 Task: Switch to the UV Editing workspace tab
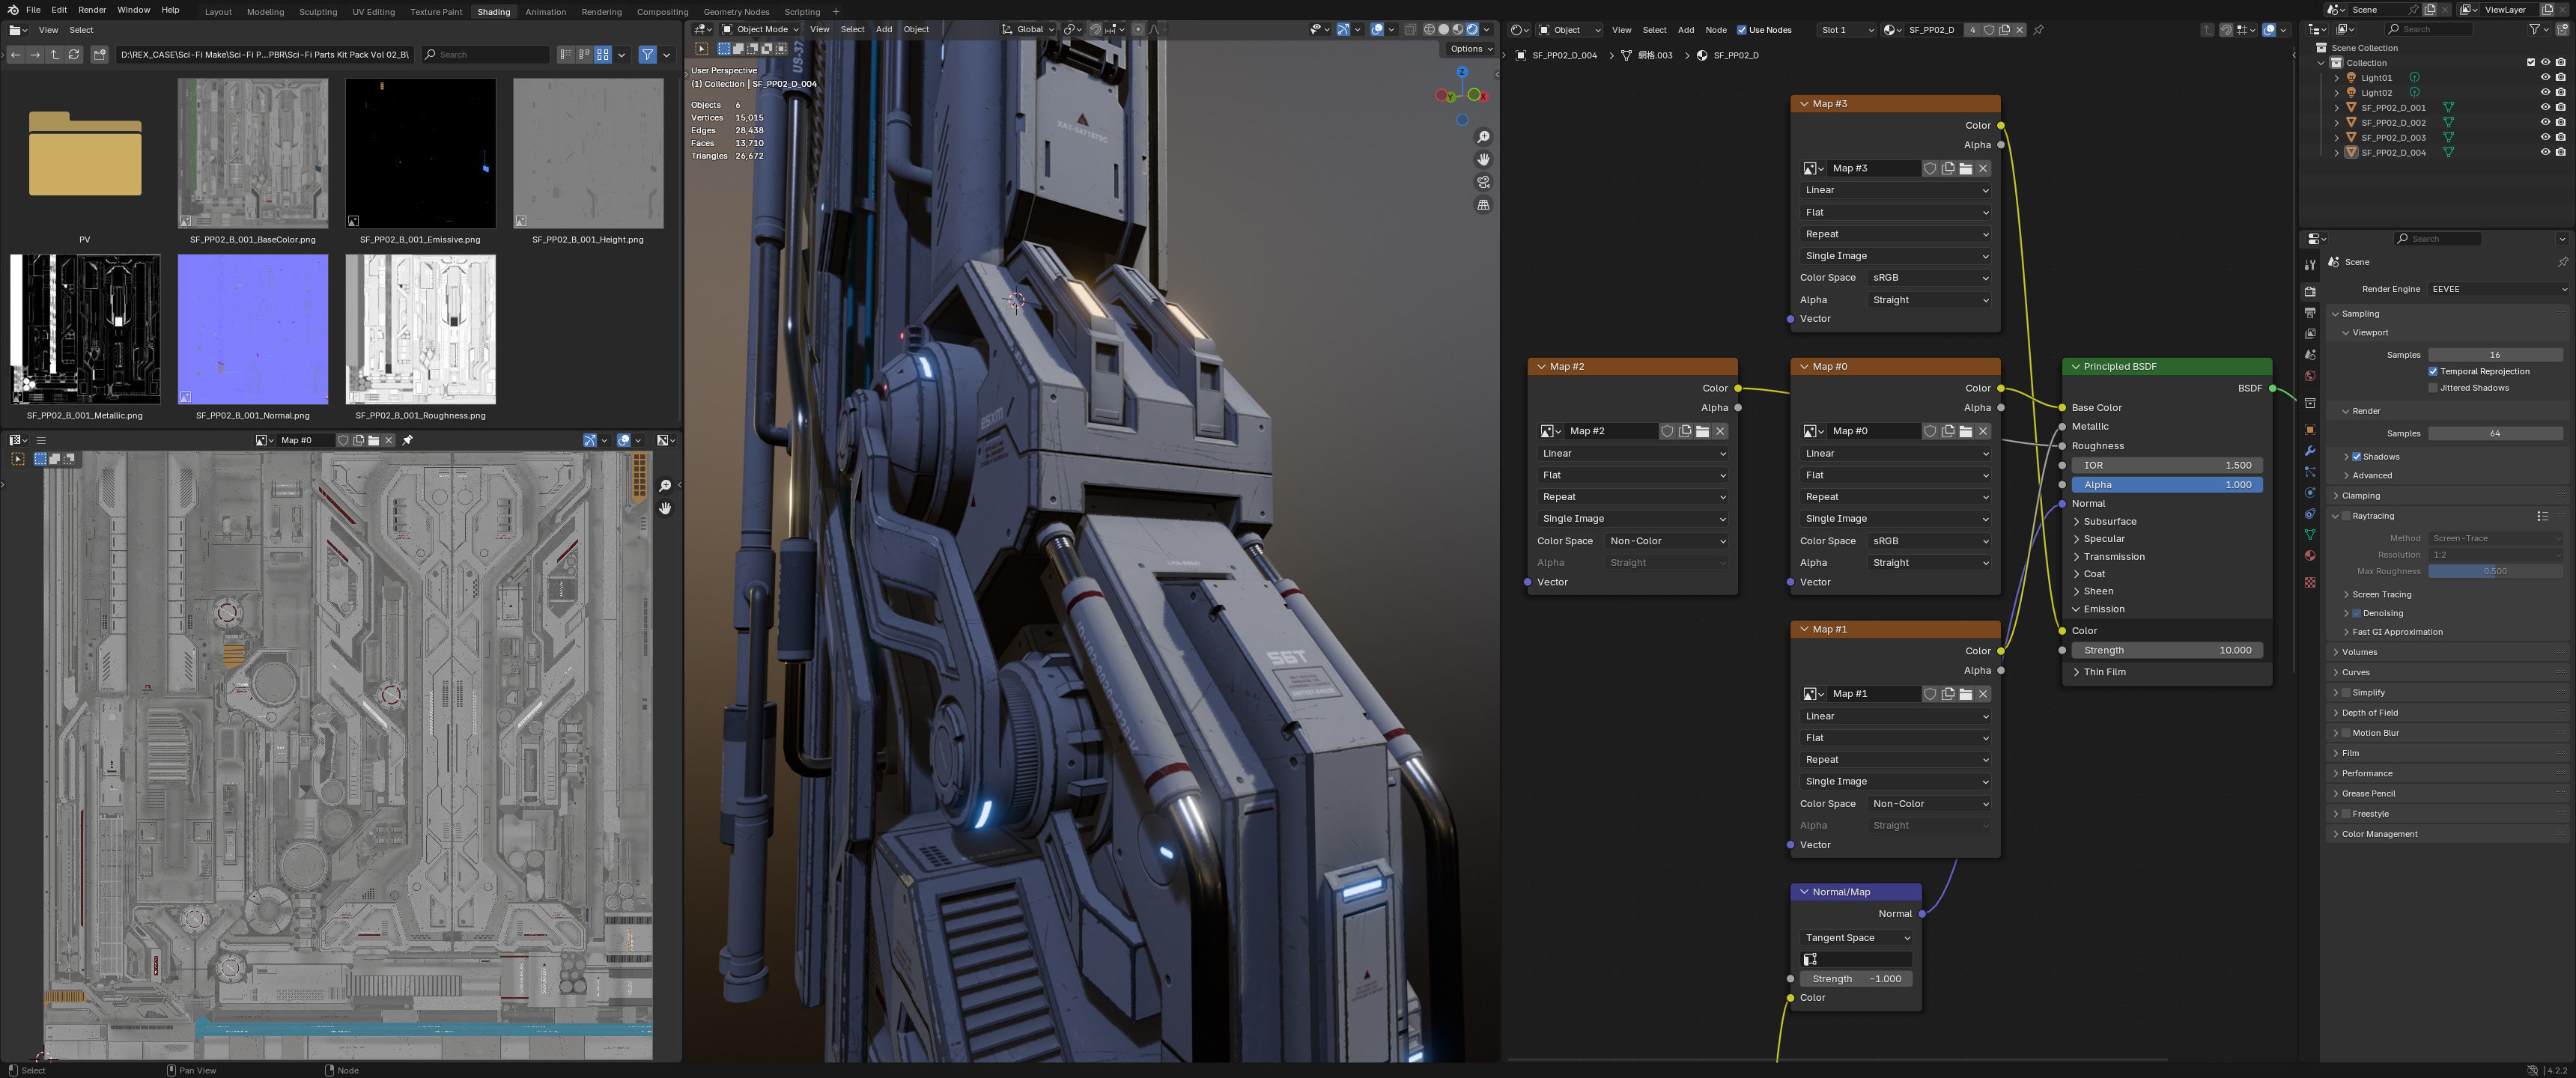coord(373,12)
